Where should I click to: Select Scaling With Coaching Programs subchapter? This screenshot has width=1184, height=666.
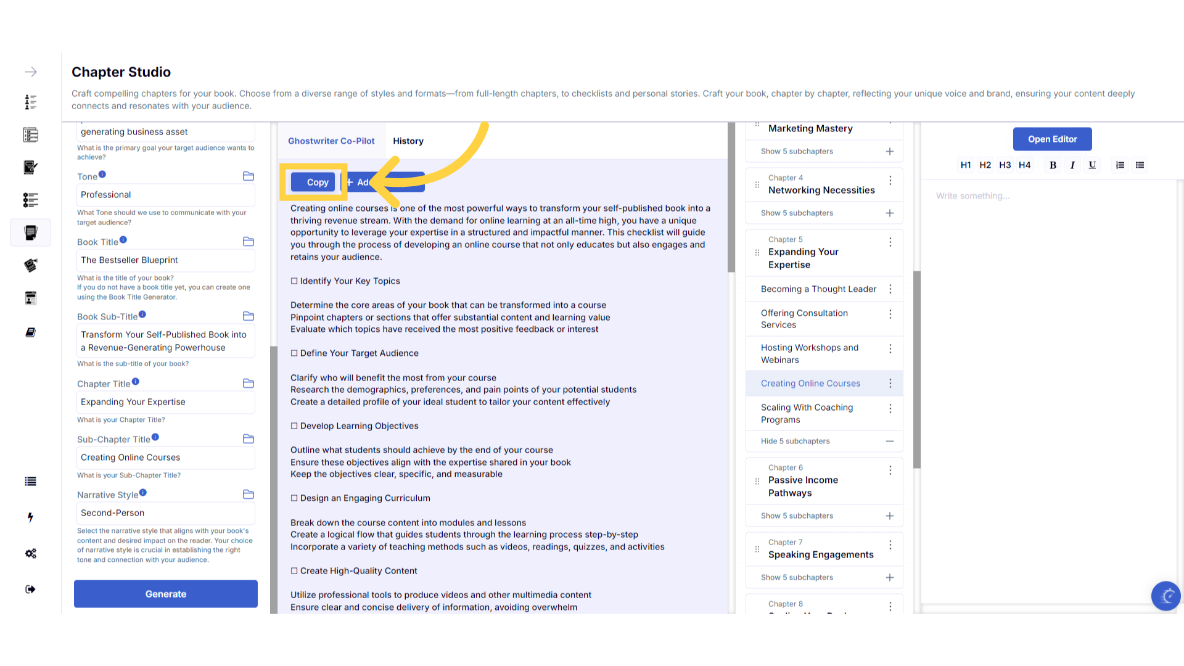point(807,414)
